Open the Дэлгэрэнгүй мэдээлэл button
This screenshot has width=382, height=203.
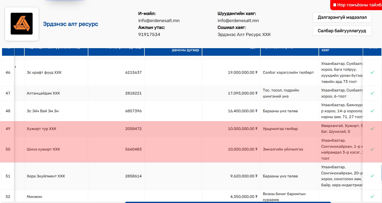342,17
